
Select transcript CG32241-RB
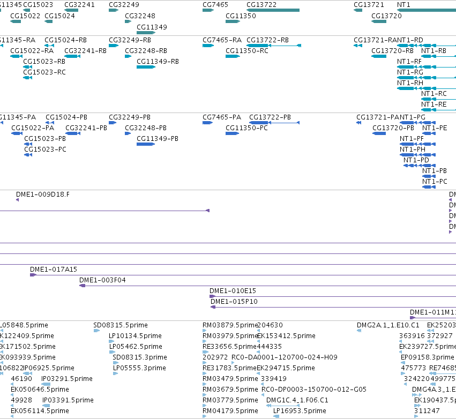86,50
